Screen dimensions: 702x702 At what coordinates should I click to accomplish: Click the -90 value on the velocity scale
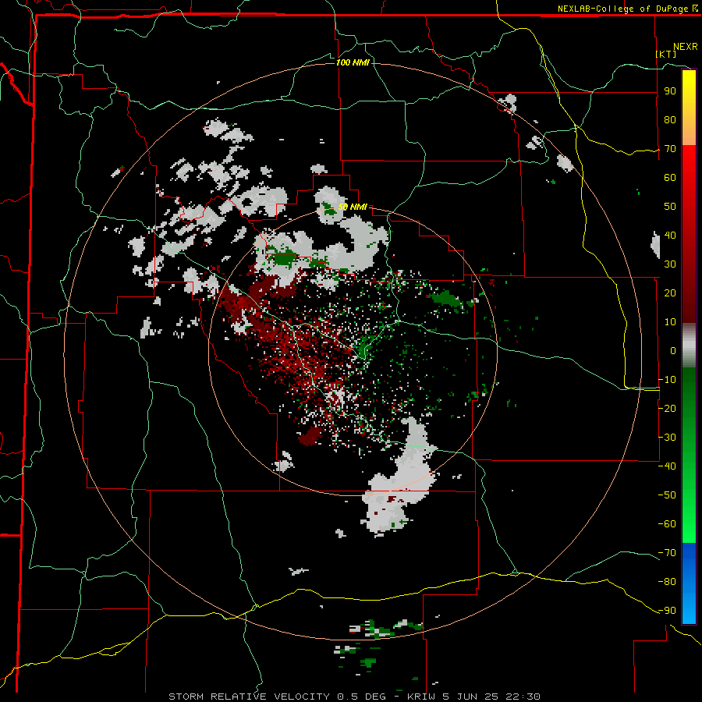[x=667, y=610]
